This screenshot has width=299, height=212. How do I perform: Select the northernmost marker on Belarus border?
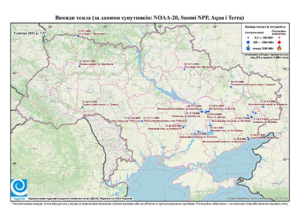(x=78, y=36)
